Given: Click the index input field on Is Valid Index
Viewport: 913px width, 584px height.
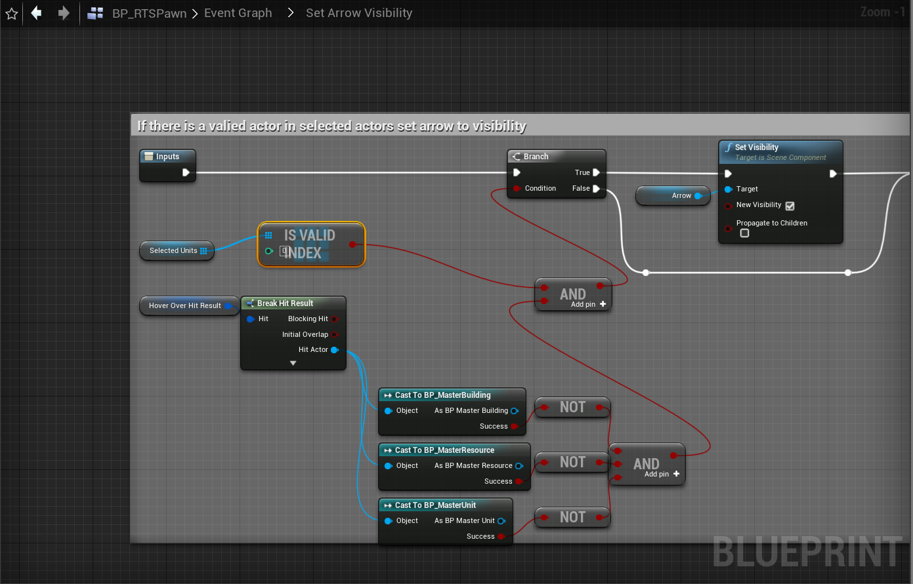Looking at the screenshot, I should pos(284,251).
